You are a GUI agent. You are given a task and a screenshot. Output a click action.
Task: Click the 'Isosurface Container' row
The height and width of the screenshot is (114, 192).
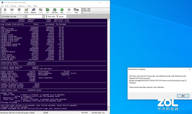(x=32, y=44)
